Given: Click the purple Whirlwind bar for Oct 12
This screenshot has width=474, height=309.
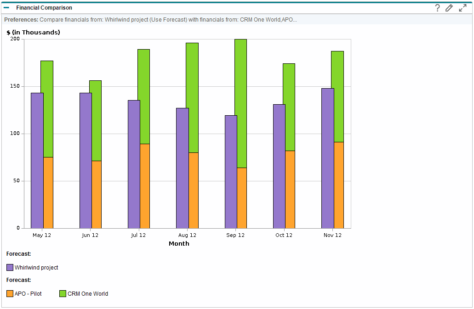Looking at the screenshot, I should coord(279,166).
